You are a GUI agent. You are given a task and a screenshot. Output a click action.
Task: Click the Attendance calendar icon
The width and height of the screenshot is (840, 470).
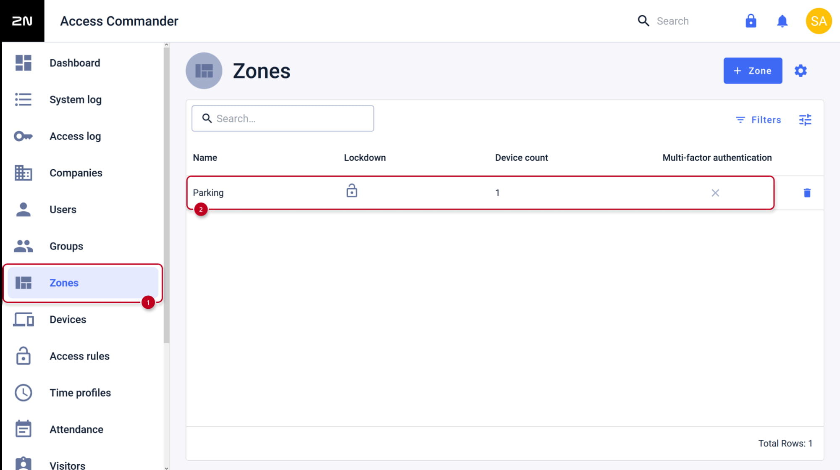[x=23, y=429]
